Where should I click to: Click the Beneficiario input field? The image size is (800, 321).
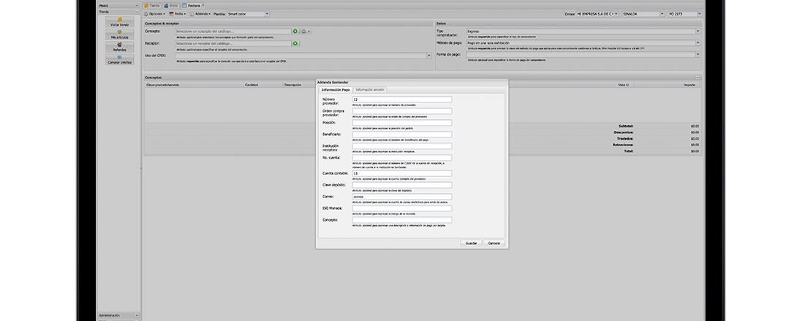pyautogui.click(x=401, y=135)
